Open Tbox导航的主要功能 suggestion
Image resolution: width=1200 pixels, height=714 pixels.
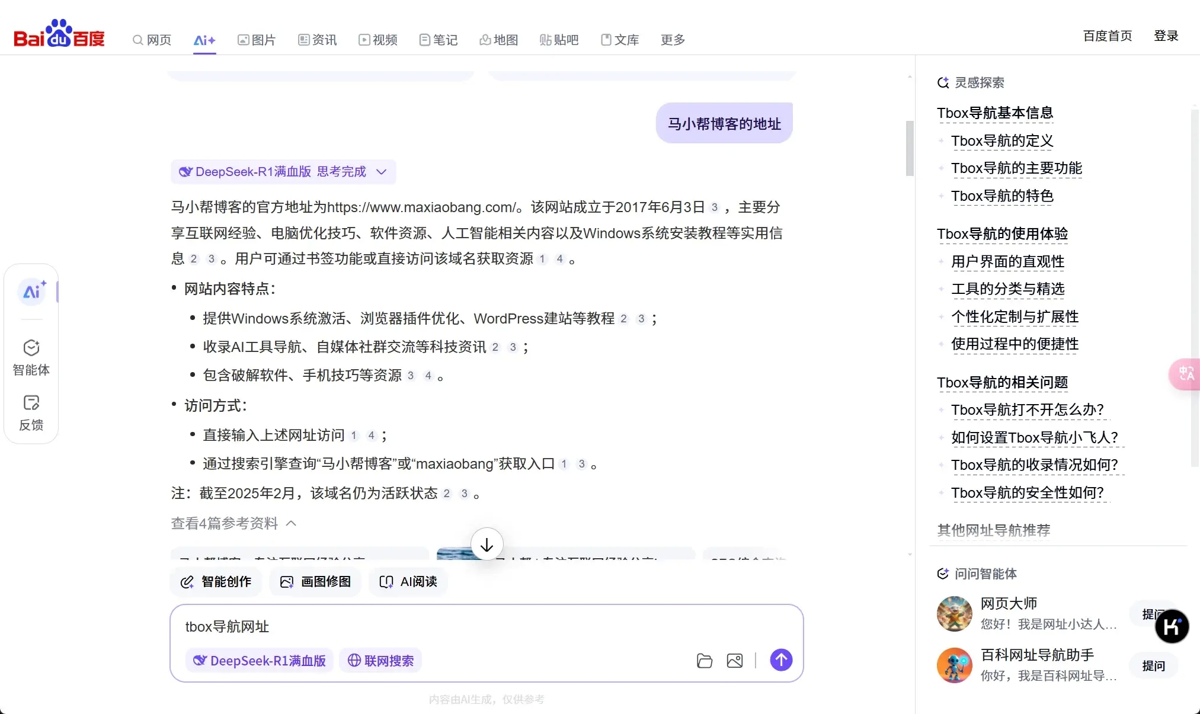click(x=1016, y=168)
